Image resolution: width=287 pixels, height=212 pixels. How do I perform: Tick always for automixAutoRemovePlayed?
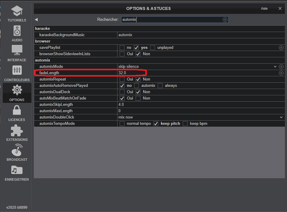click(160, 86)
